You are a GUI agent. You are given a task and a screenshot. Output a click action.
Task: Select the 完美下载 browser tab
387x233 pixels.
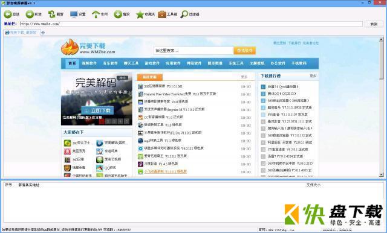pos(22,33)
